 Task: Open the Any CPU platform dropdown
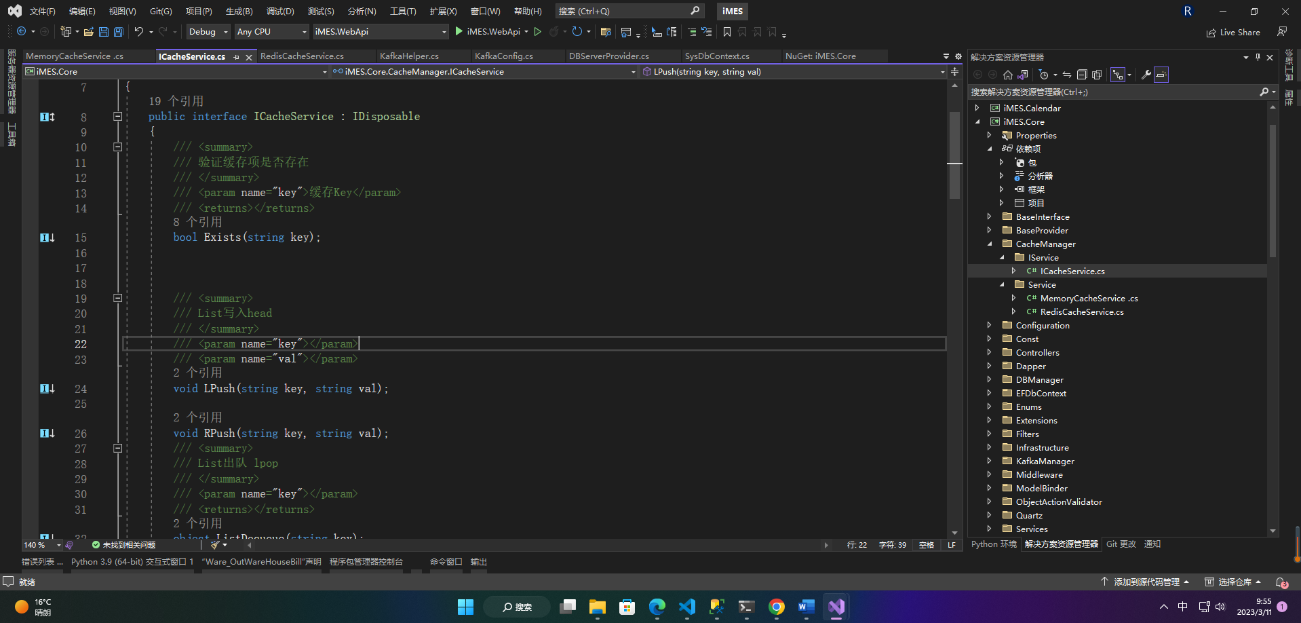click(x=271, y=32)
